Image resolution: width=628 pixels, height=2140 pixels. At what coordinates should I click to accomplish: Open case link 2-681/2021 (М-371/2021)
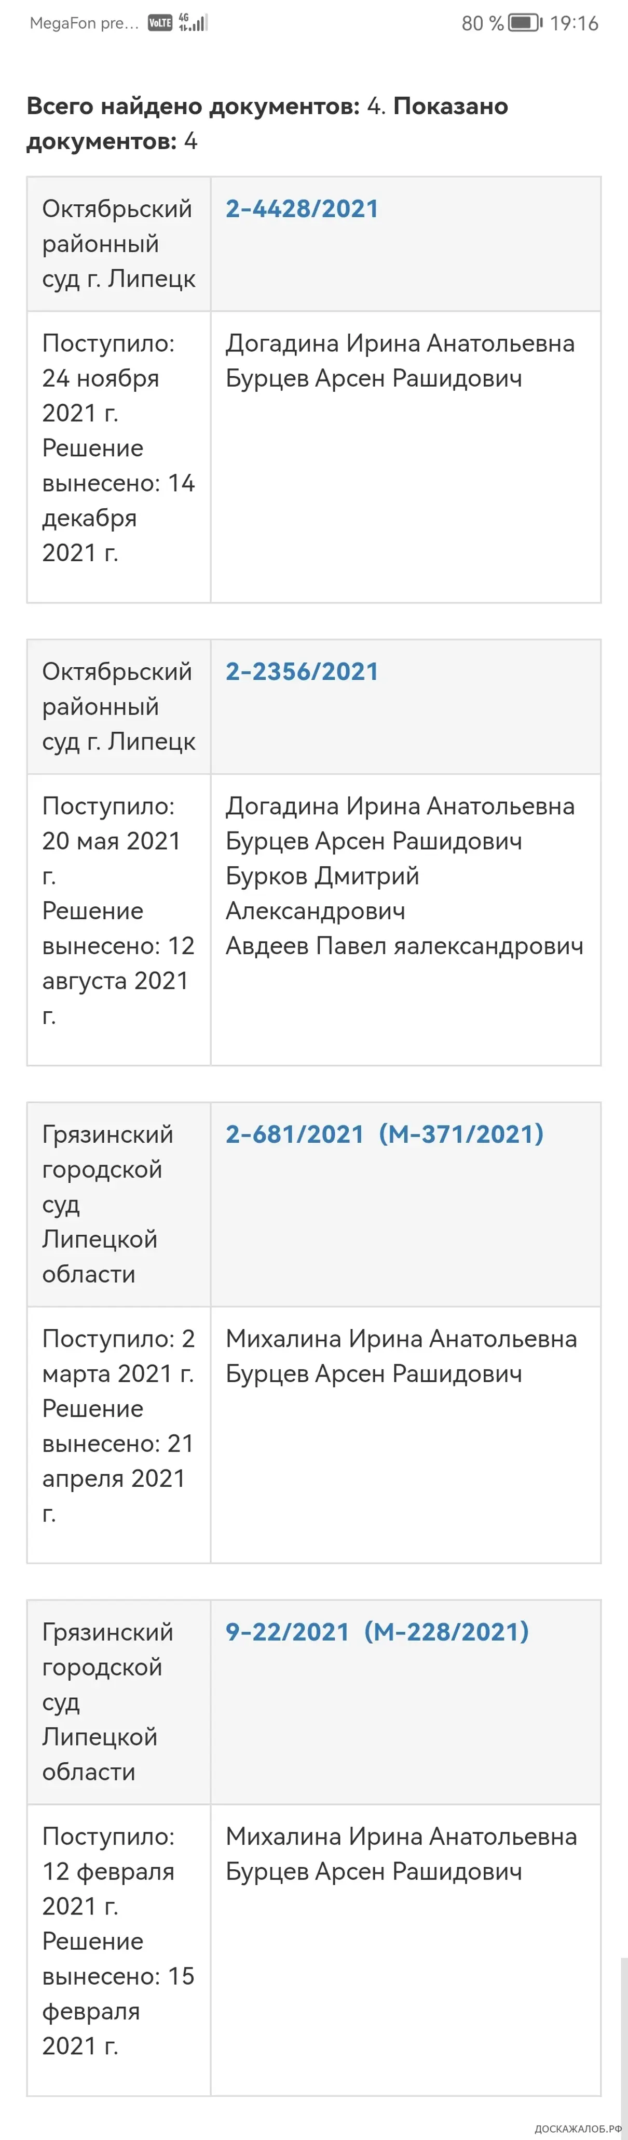click(385, 1134)
